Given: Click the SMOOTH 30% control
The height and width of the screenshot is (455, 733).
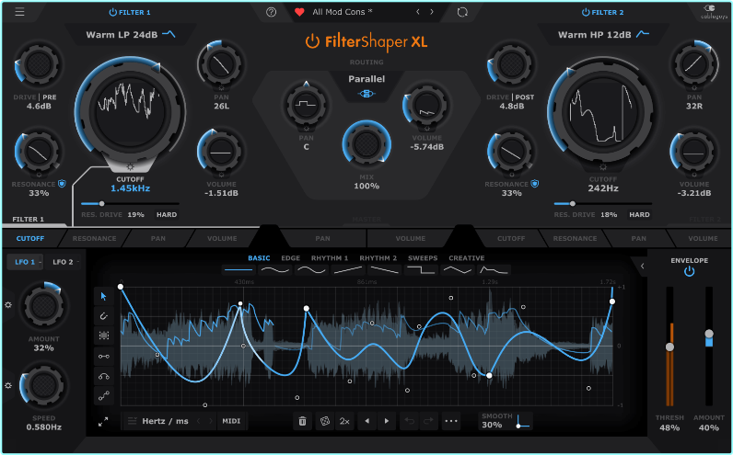Looking at the screenshot, I should [x=506, y=420].
